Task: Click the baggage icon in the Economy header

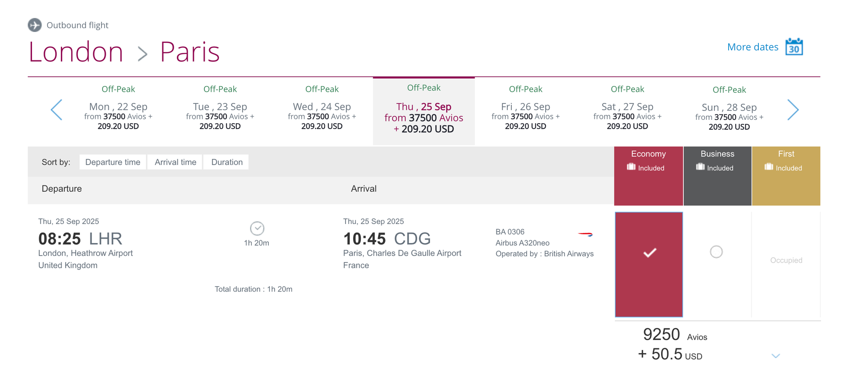Action: (631, 167)
